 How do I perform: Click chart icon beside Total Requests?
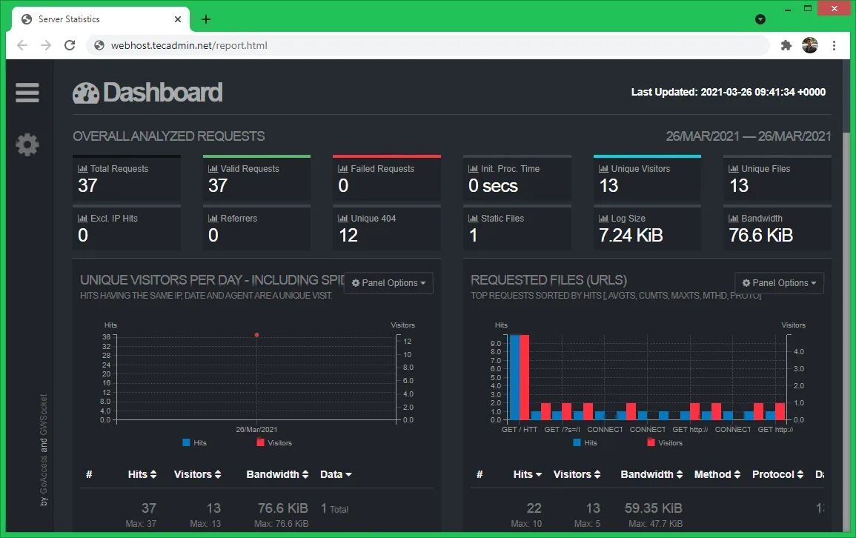[x=82, y=169]
